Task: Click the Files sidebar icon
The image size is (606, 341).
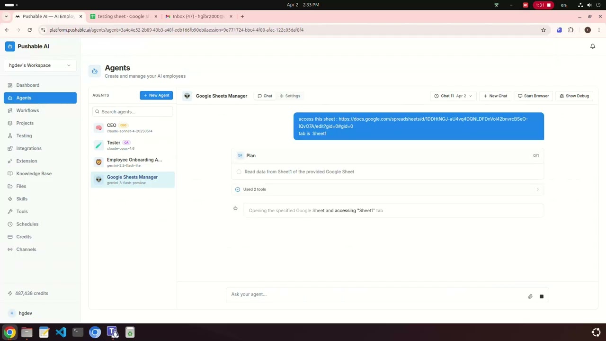Action: (10, 186)
